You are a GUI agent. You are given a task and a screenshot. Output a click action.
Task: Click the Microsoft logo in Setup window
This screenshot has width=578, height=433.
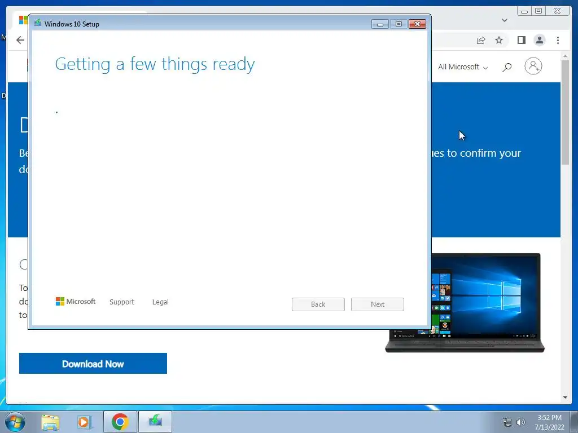(x=76, y=302)
